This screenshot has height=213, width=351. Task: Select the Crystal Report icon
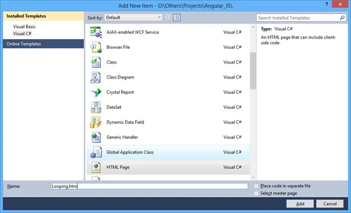96,92
